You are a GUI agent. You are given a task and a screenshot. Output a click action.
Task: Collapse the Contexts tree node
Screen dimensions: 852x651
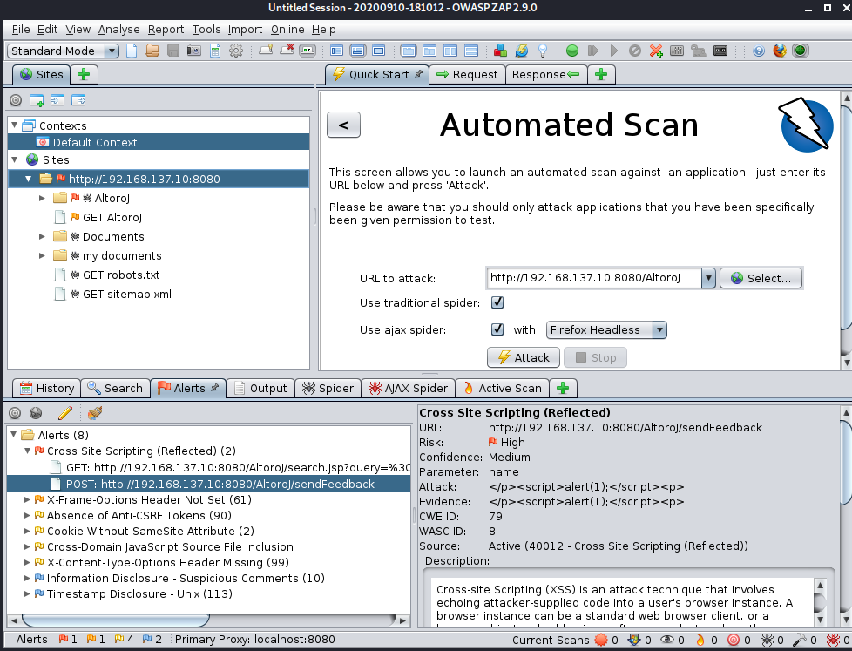coord(15,125)
